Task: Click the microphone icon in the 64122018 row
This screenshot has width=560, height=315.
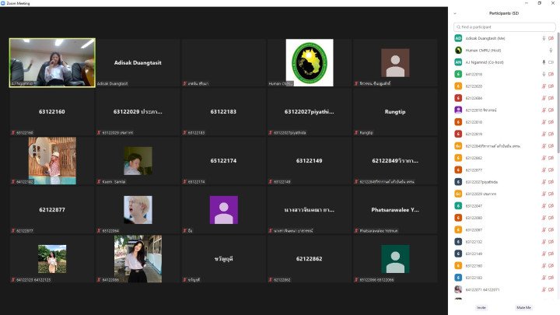Action: 544,75
